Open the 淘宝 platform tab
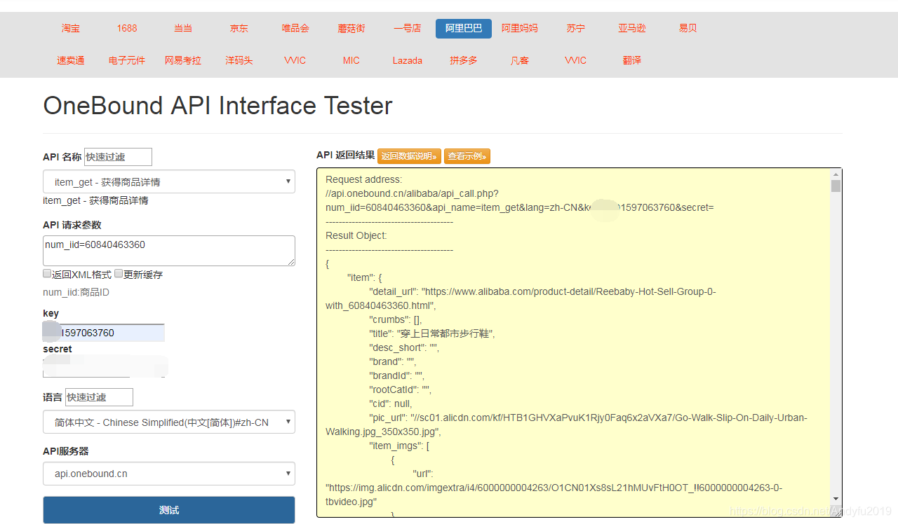This screenshot has width=898, height=524. tap(71, 29)
